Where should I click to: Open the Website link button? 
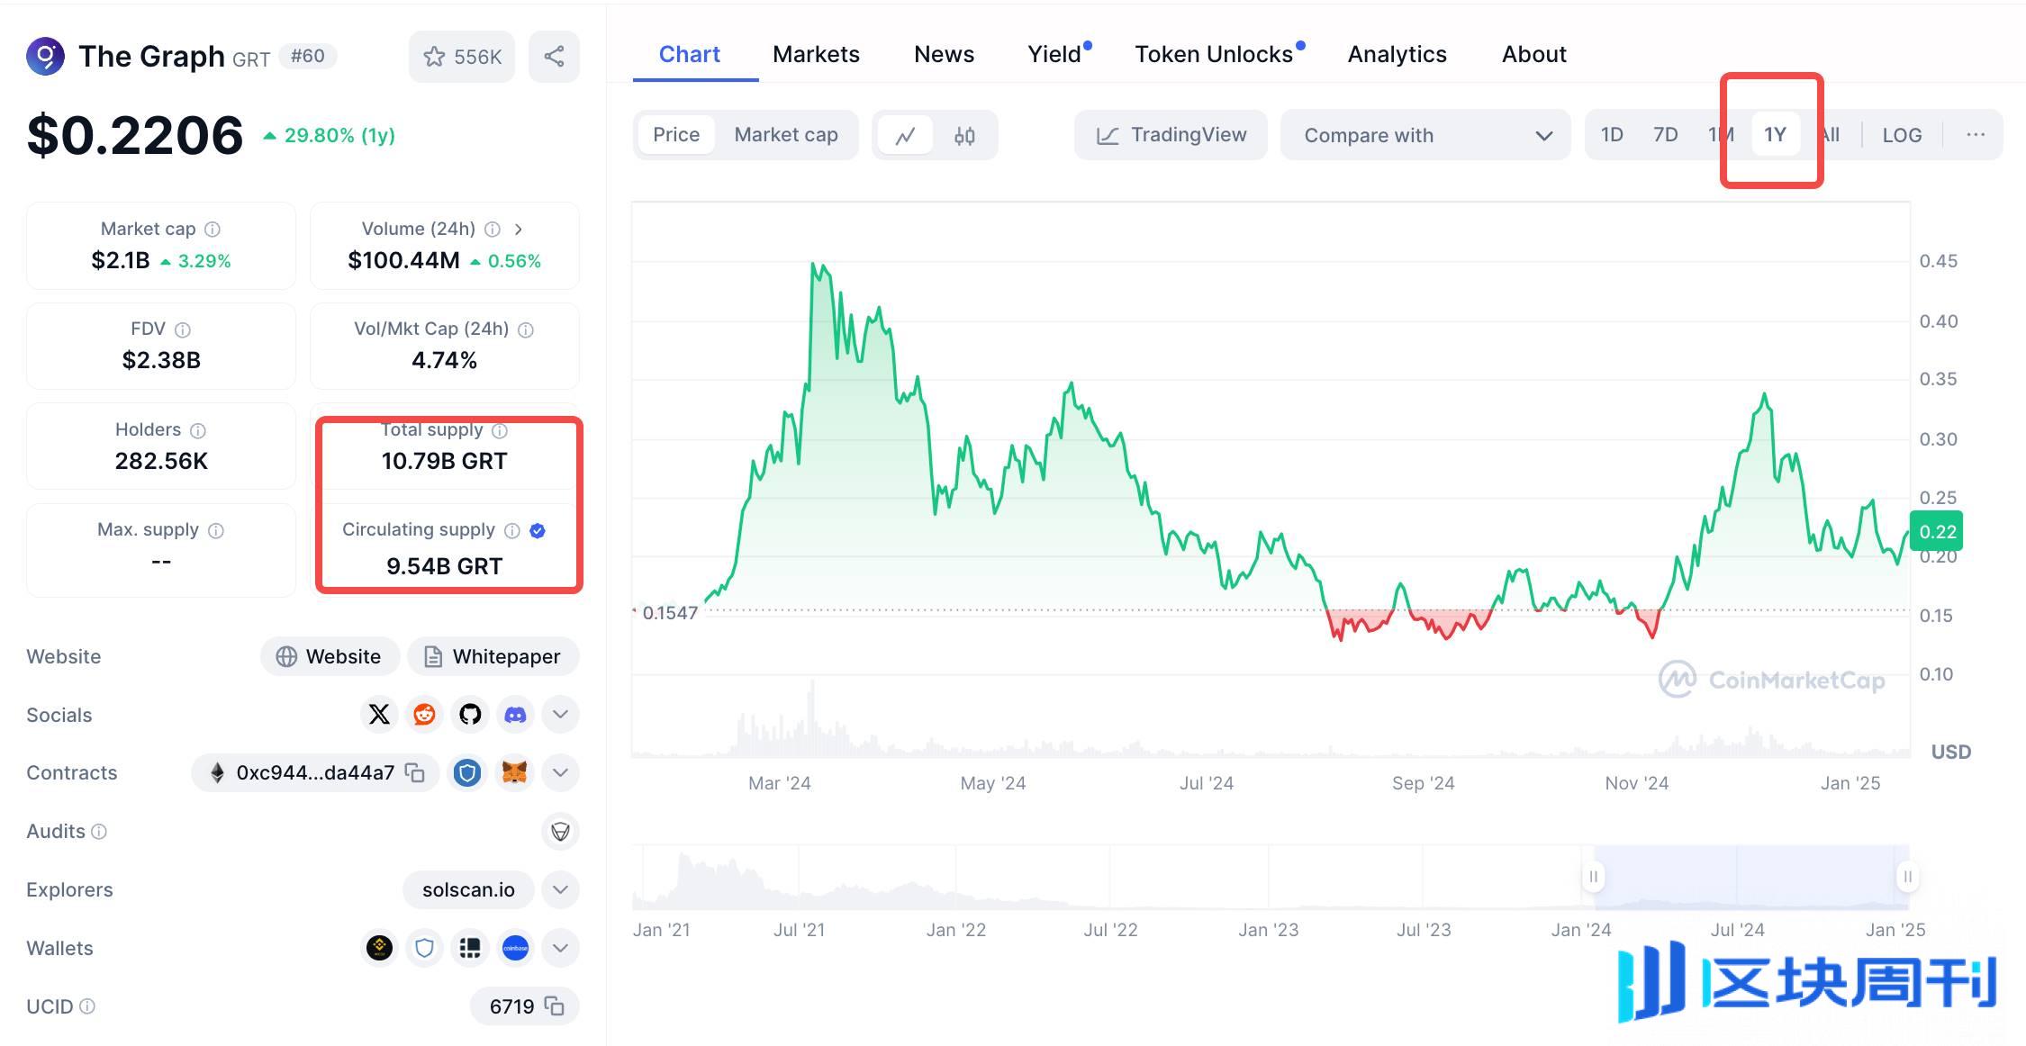click(330, 656)
